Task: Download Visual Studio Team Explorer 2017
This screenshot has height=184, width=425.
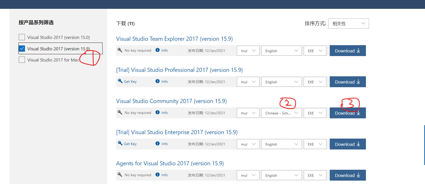Action: pyautogui.click(x=348, y=51)
